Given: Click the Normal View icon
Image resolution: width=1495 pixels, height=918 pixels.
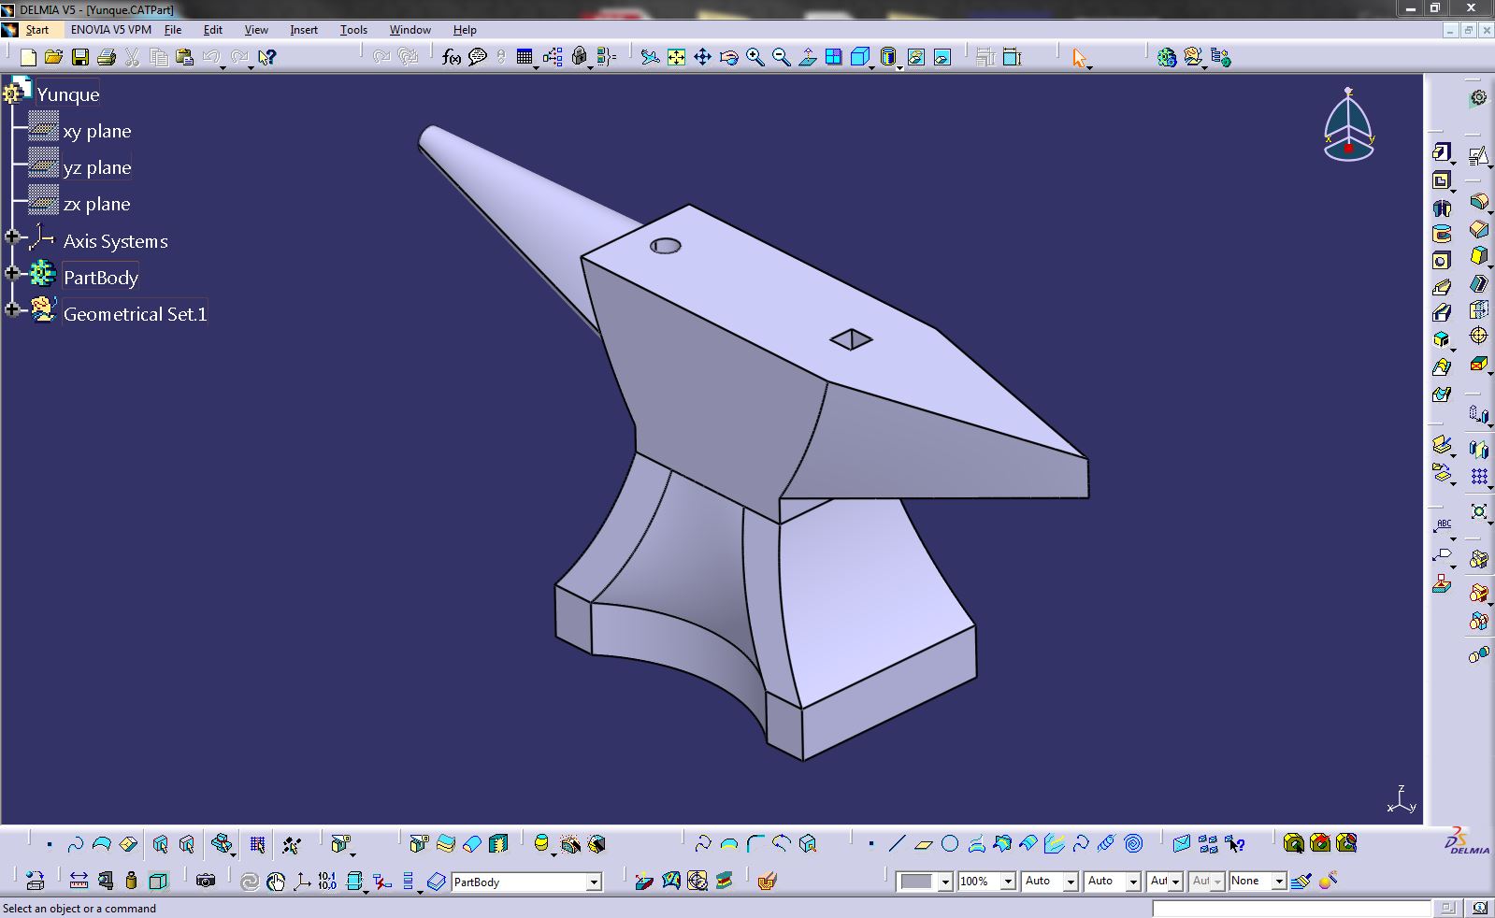Looking at the screenshot, I should click(808, 57).
